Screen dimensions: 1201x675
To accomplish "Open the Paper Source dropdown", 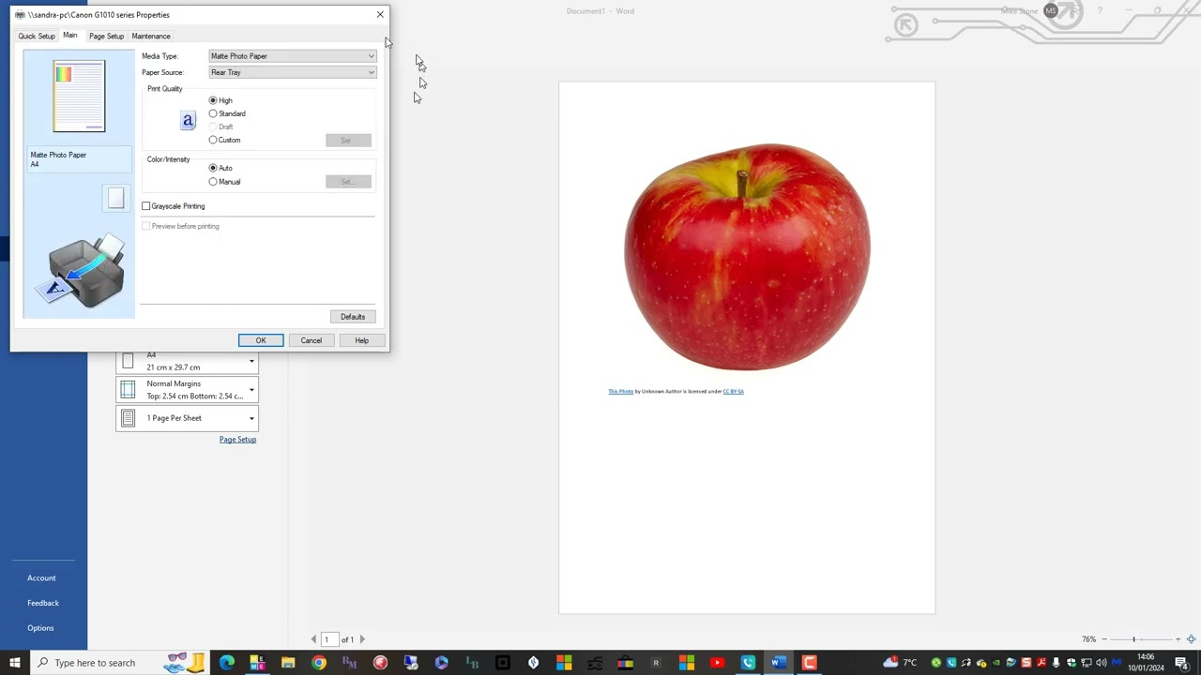I will tap(292, 72).
